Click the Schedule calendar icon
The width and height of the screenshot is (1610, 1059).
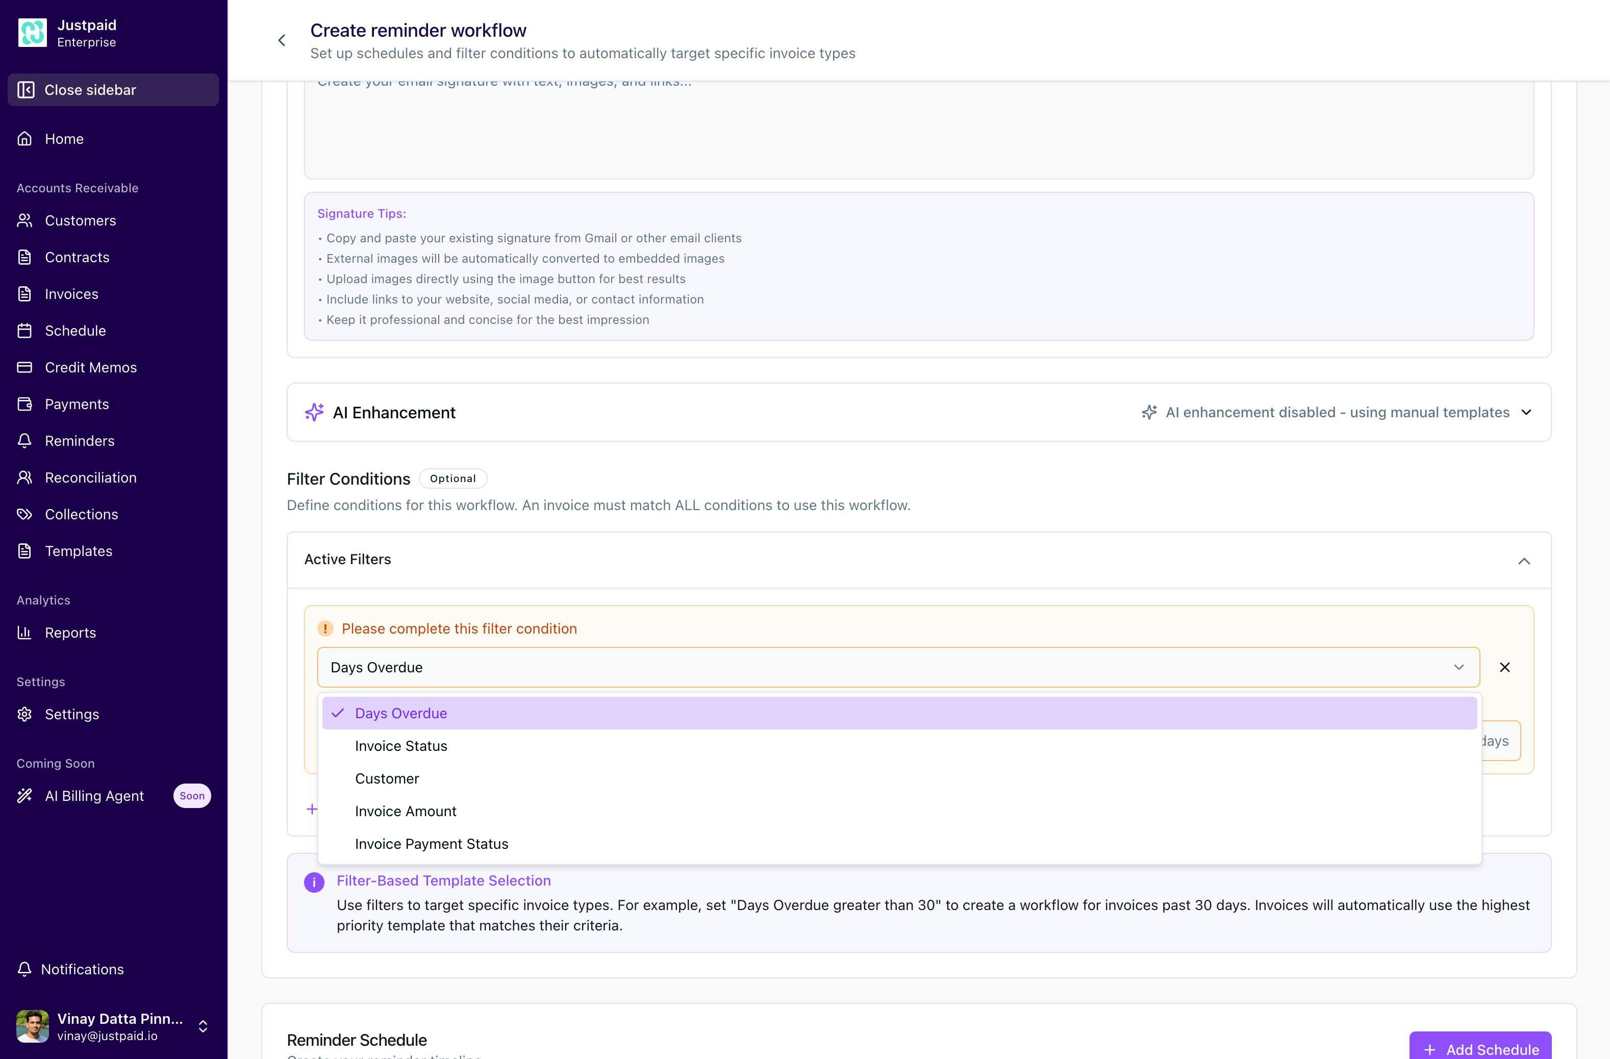(25, 331)
